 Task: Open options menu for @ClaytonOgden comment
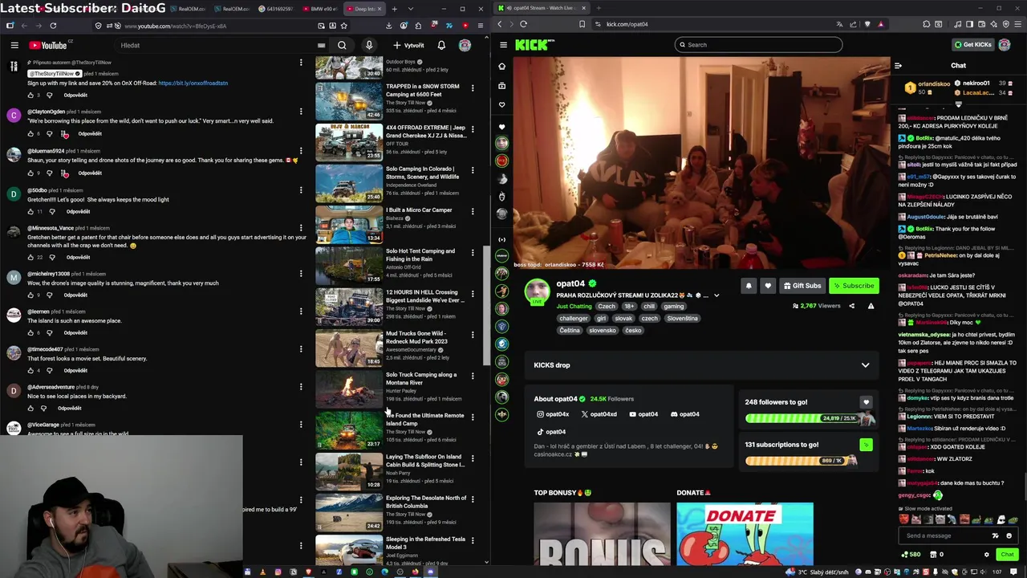(x=301, y=113)
